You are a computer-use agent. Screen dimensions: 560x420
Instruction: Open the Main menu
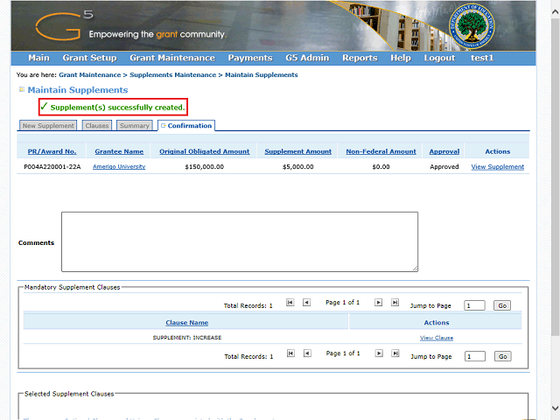click(38, 58)
